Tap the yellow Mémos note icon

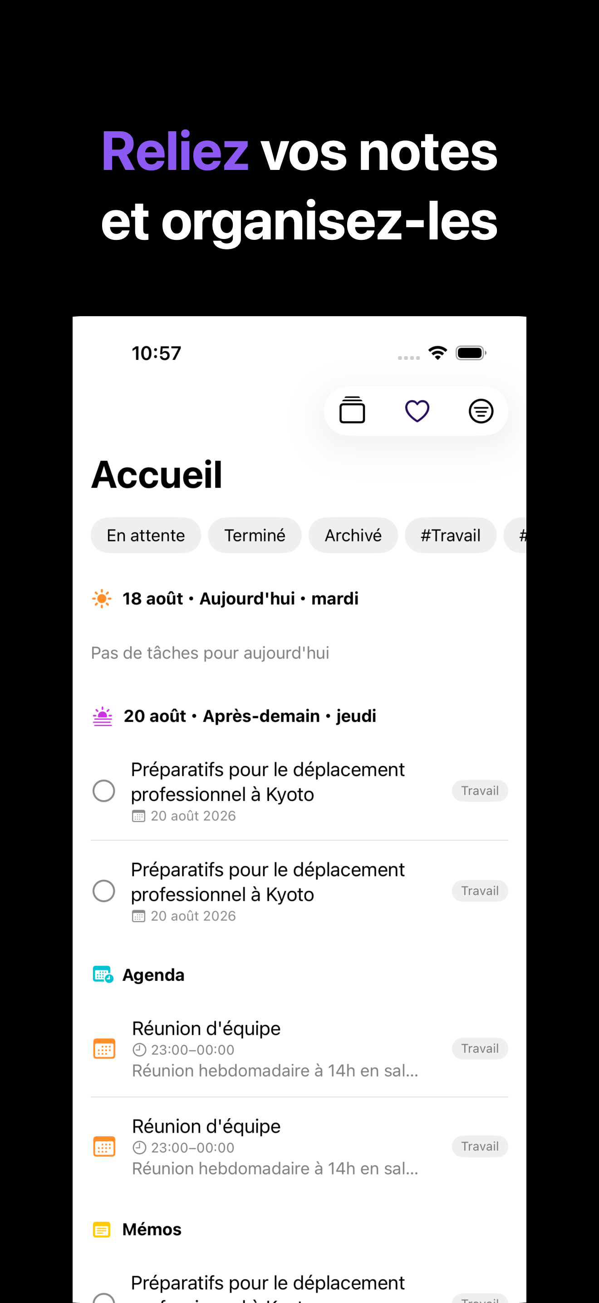[102, 1229]
